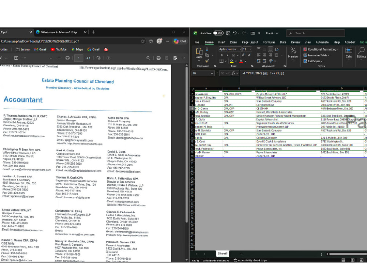This screenshot has height=275, width=367.
Task: Switch to the Draw ribbon tab
Action: [233, 42]
